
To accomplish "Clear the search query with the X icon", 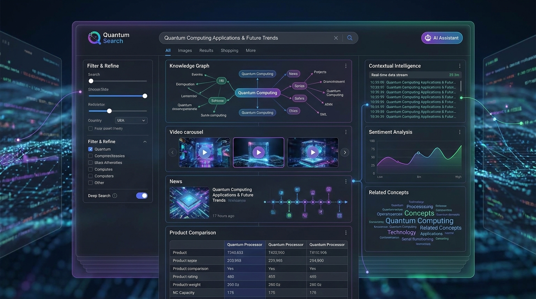I will 336,38.
